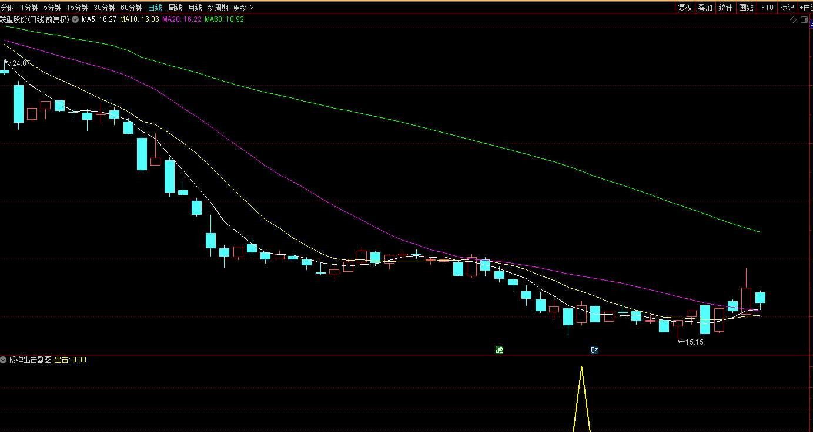This screenshot has width=813, height=432.
Task: Toggle the side panel layout icon
Action: tap(804, 20)
